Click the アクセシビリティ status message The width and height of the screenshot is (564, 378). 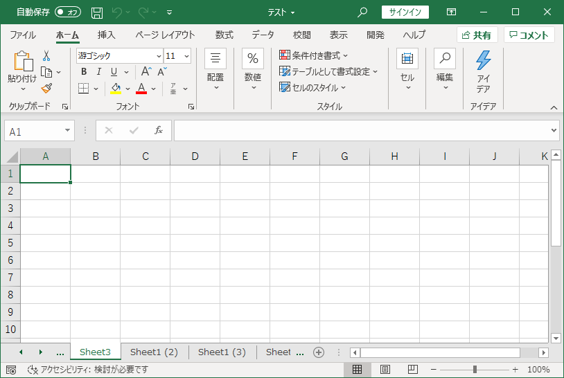[88, 370]
